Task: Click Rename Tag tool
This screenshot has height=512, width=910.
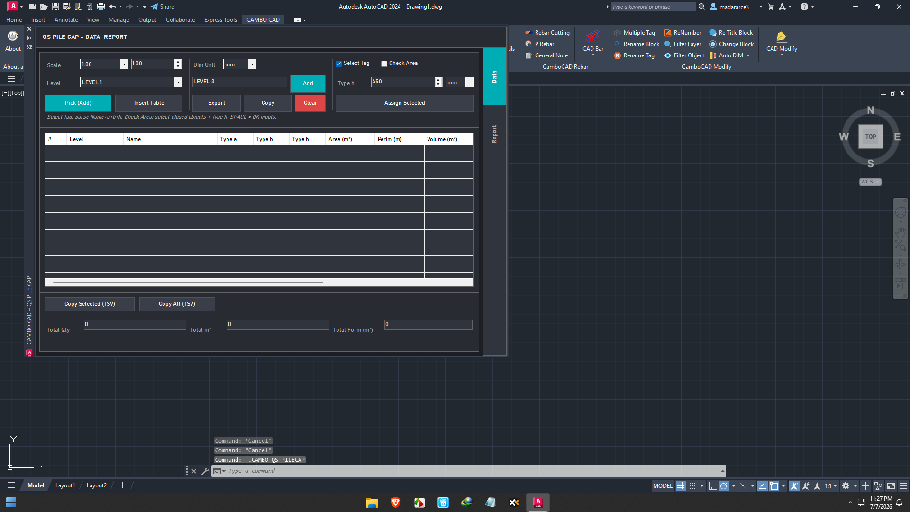Action: tap(634, 55)
